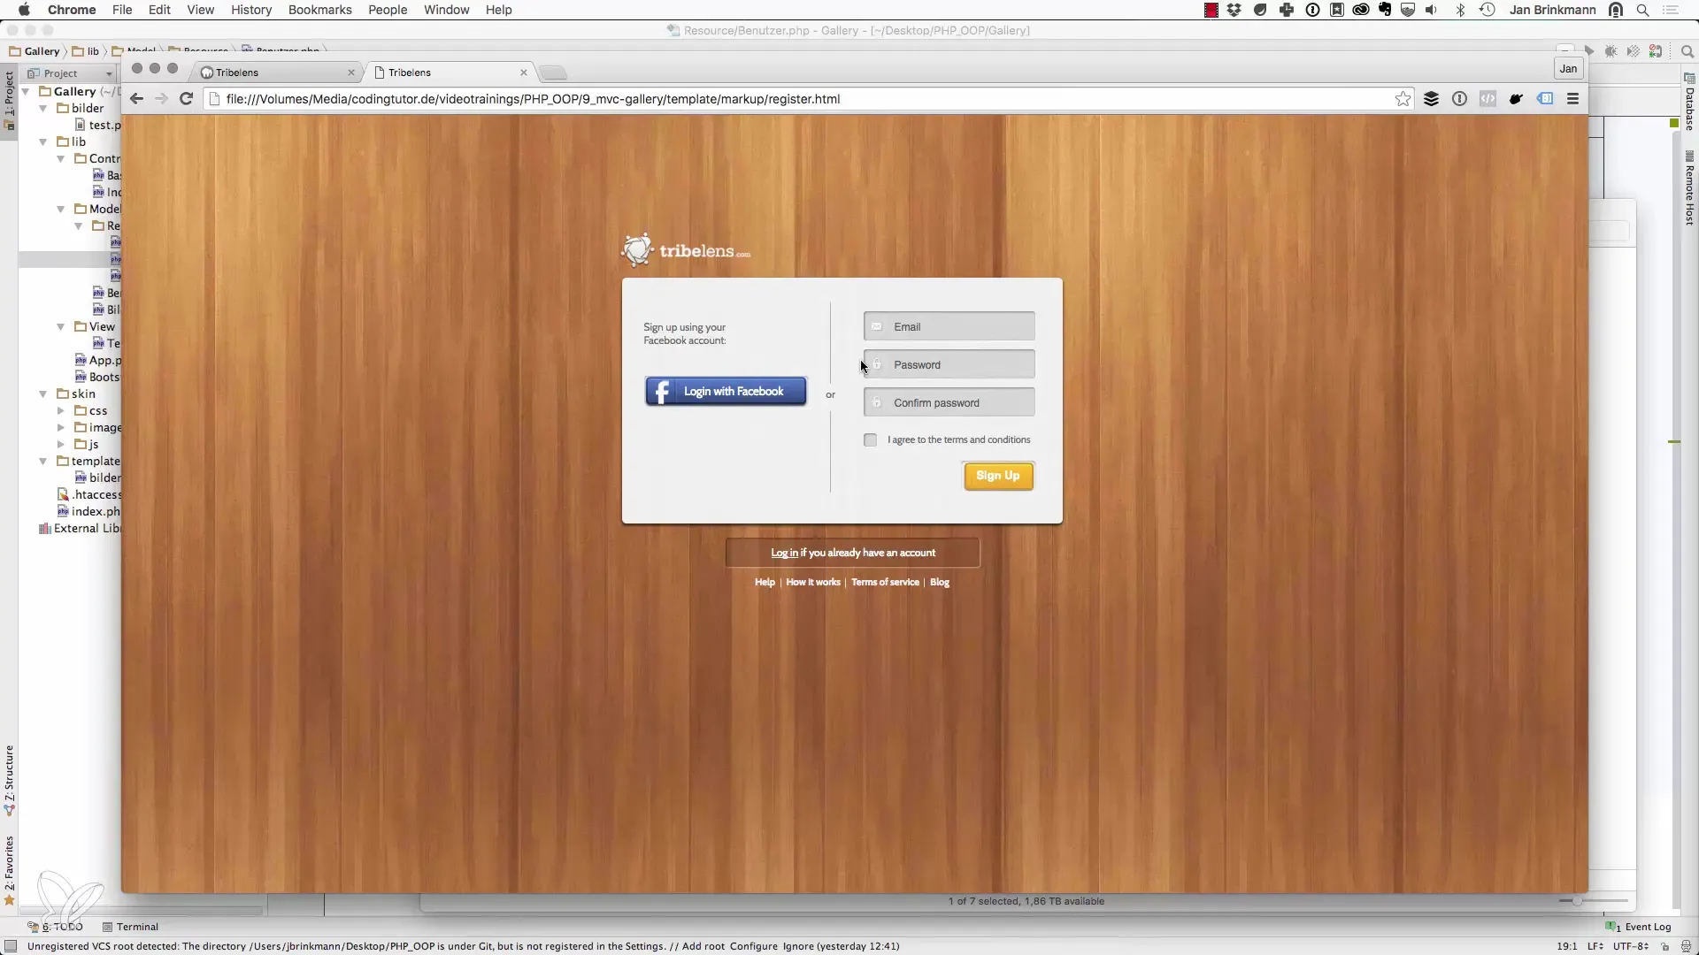Screen dimensions: 1699x955
Task: Follow the Terms of service link
Action: tap(885, 583)
